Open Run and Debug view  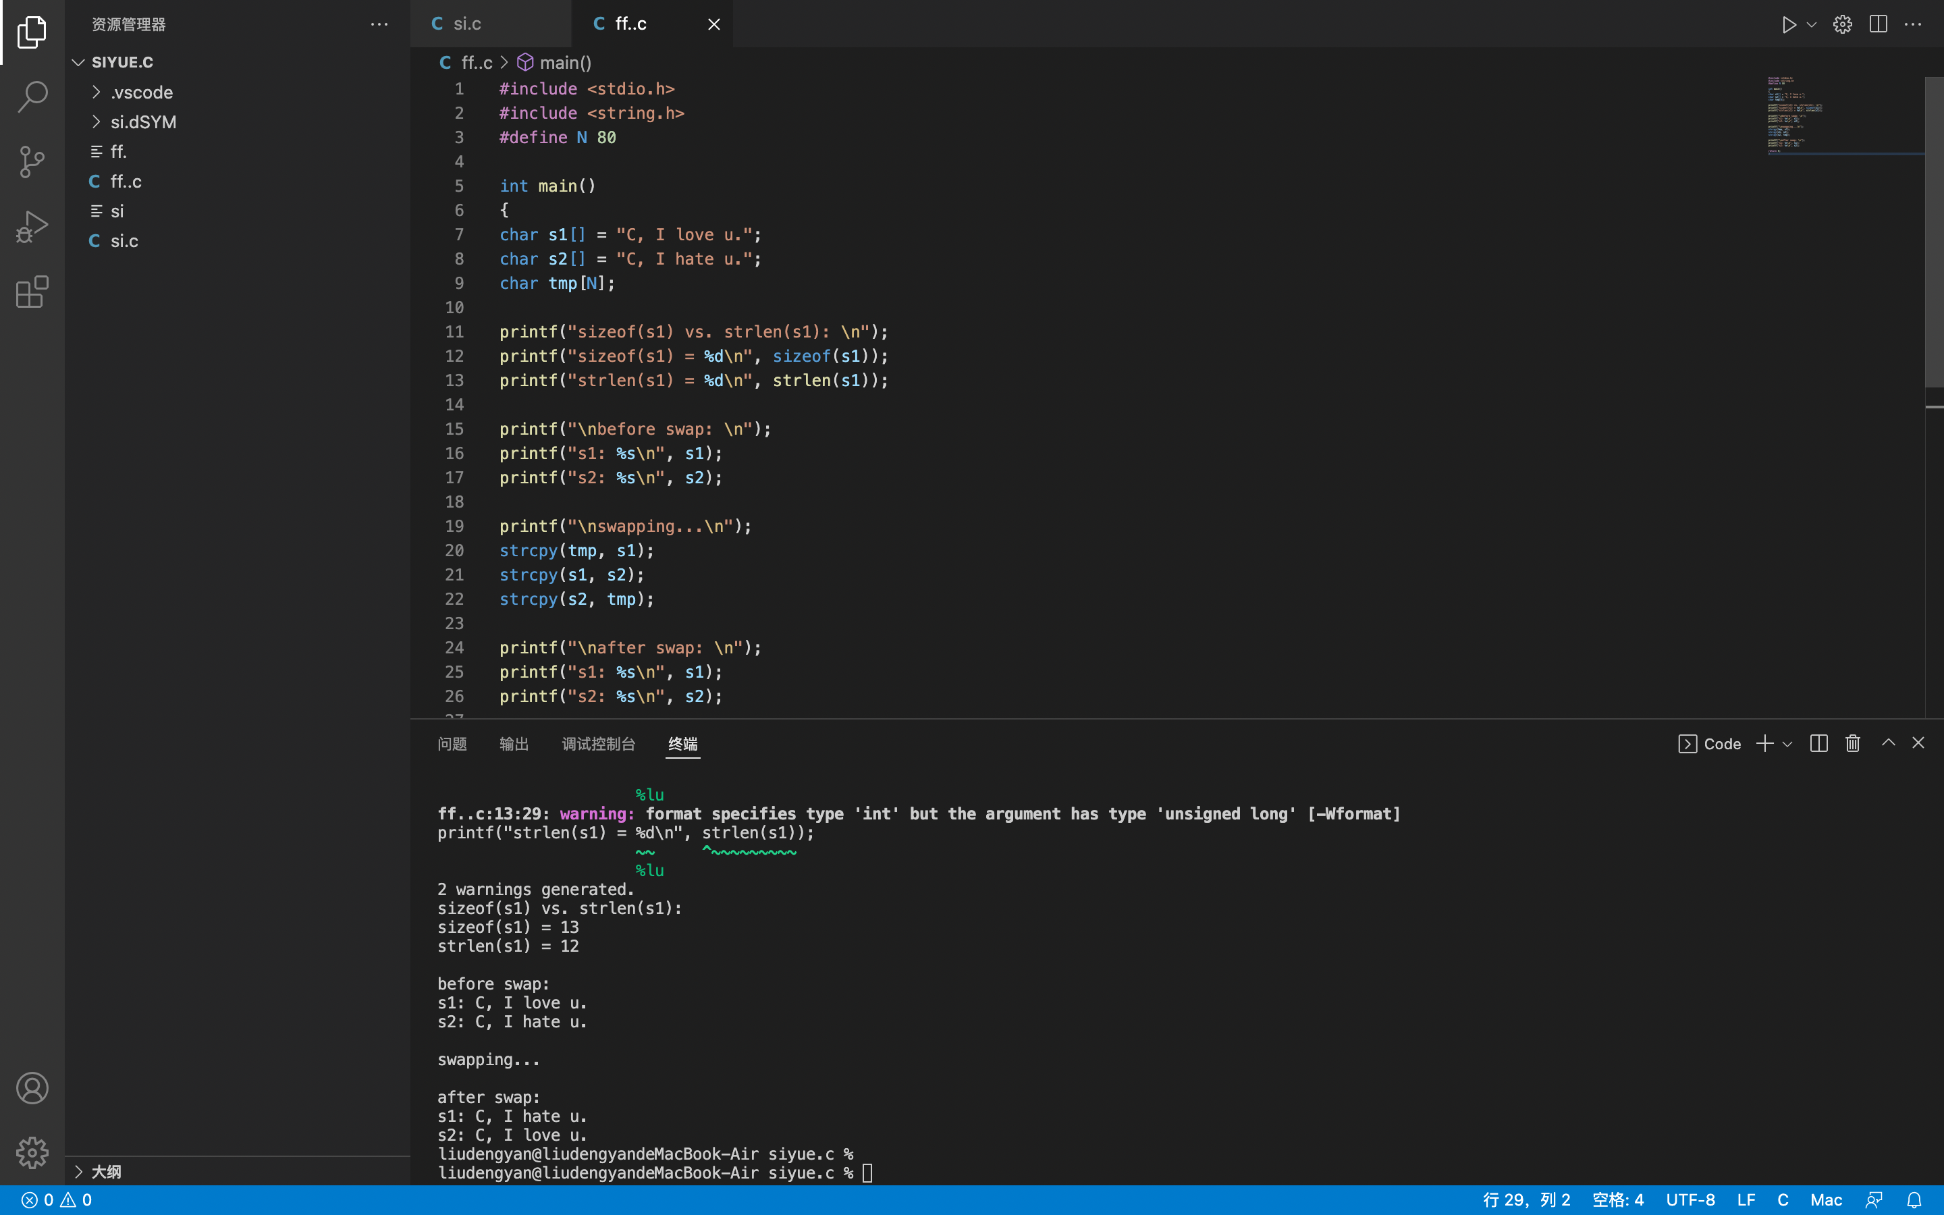pyautogui.click(x=32, y=227)
